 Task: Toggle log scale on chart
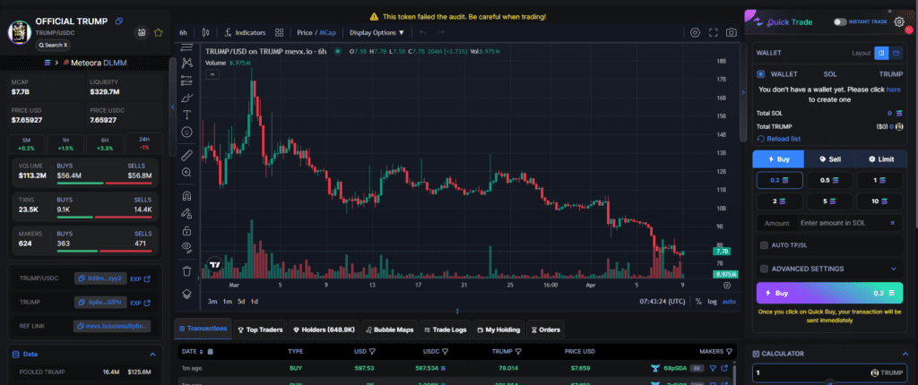pyautogui.click(x=712, y=302)
